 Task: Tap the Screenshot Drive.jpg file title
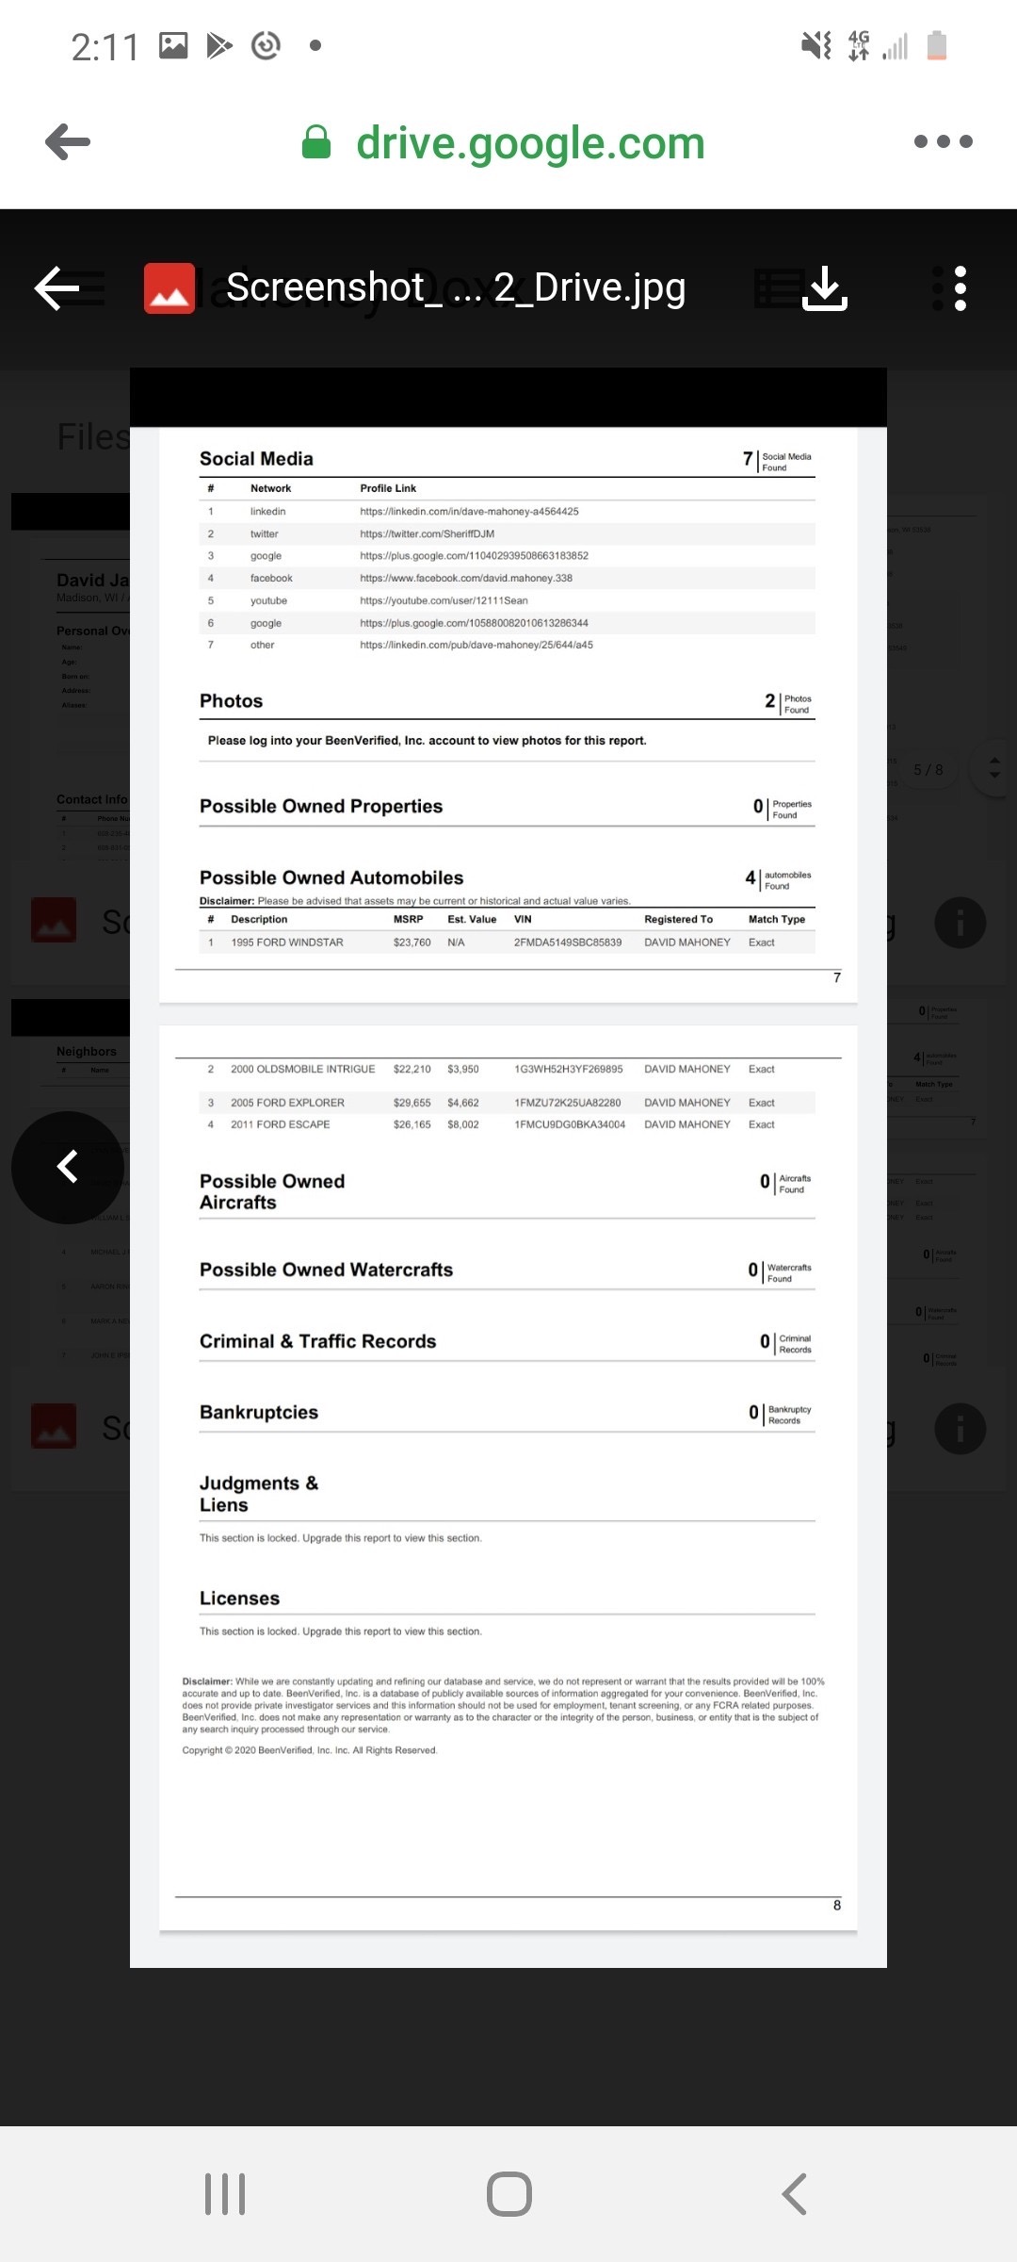[456, 287]
